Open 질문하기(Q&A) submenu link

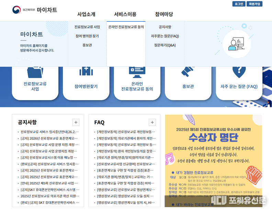click(x=165, y=45)
